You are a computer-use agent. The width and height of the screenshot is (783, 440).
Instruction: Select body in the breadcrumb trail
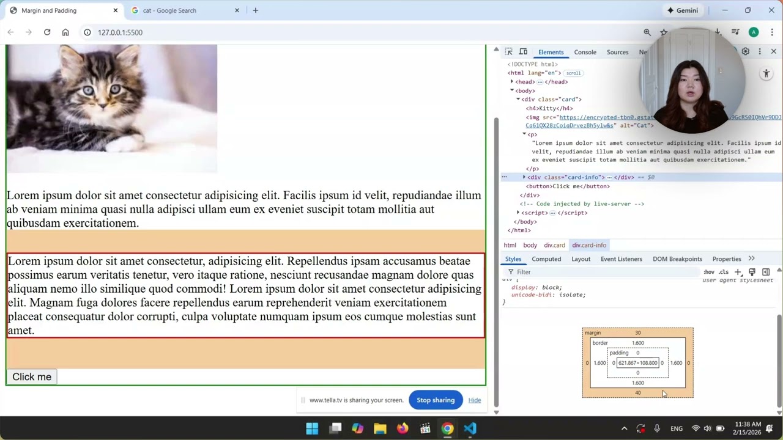point(530,245)
